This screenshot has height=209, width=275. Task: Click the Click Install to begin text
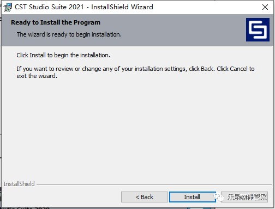[x=63, y=55]
